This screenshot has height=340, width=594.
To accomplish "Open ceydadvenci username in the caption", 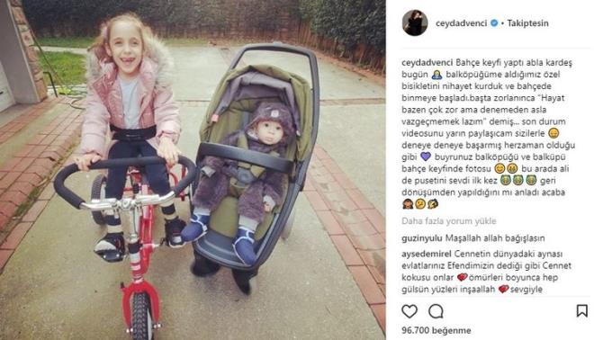I will click(x=427, y=62).
